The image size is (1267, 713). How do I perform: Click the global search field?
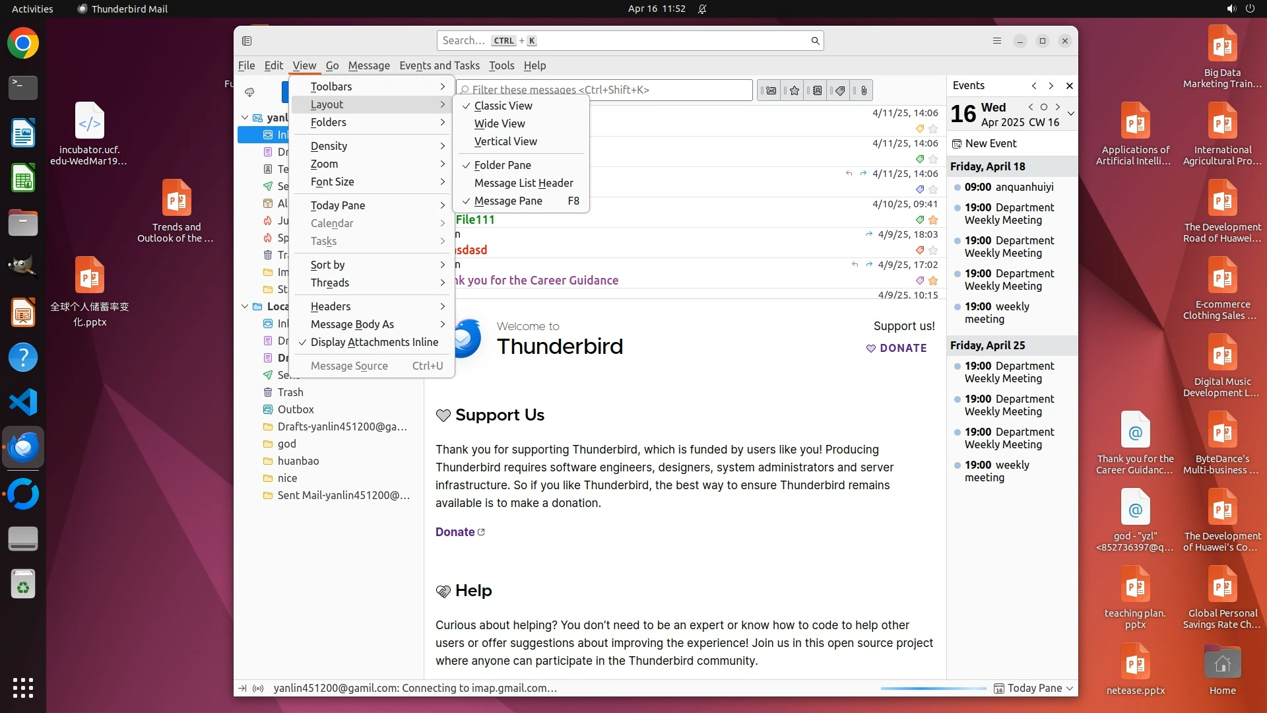[620, 41]
